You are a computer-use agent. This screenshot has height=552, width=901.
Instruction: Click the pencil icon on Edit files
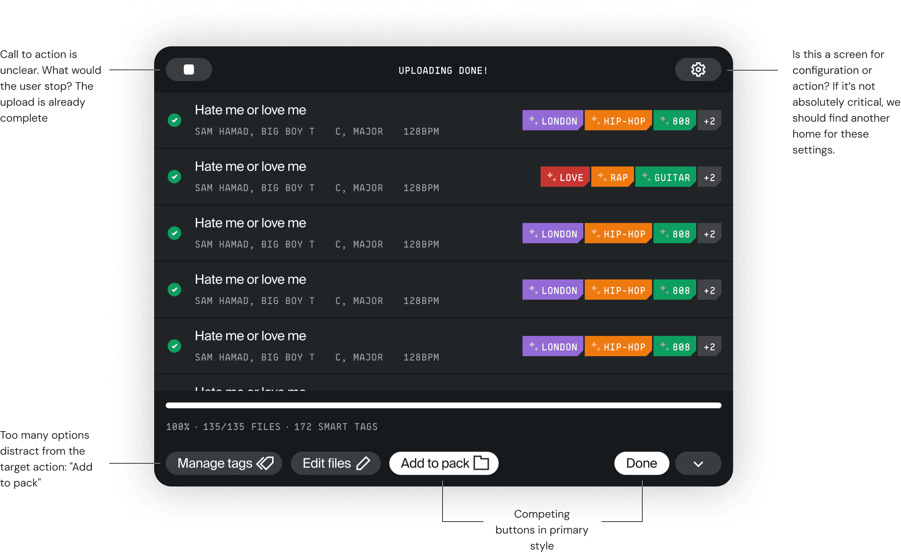click(363, 463)
